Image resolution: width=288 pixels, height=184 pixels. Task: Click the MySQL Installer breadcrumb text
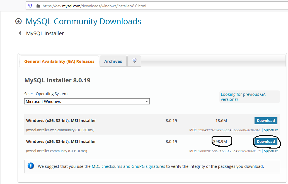coord(45,34)
